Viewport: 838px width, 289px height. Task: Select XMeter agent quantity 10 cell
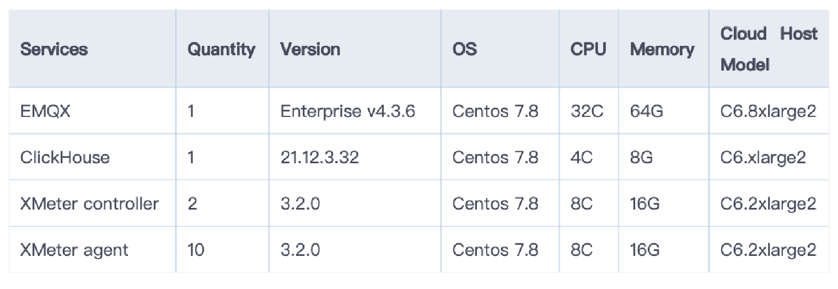(x=196, y=250)
